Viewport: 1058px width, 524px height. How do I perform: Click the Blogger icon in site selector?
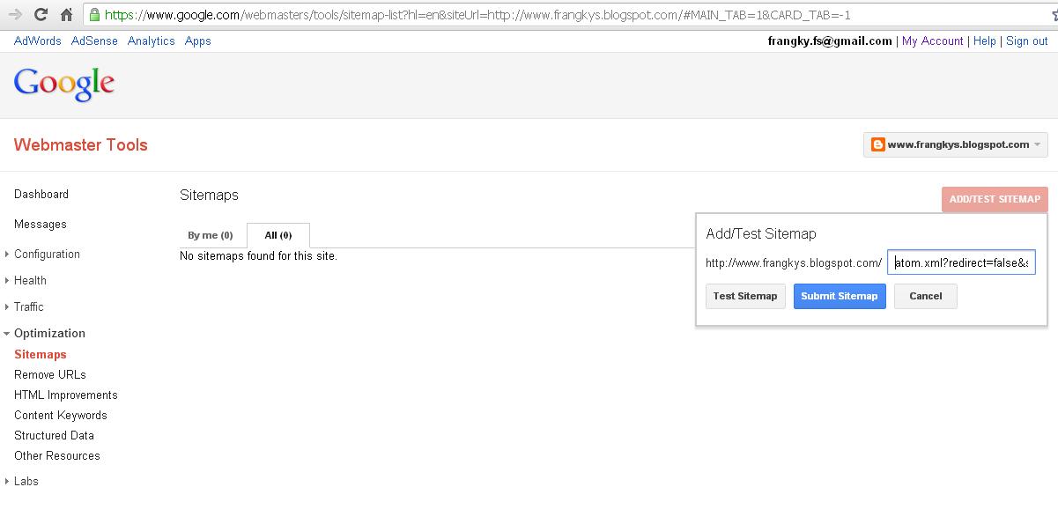click(x=877, y=144)
